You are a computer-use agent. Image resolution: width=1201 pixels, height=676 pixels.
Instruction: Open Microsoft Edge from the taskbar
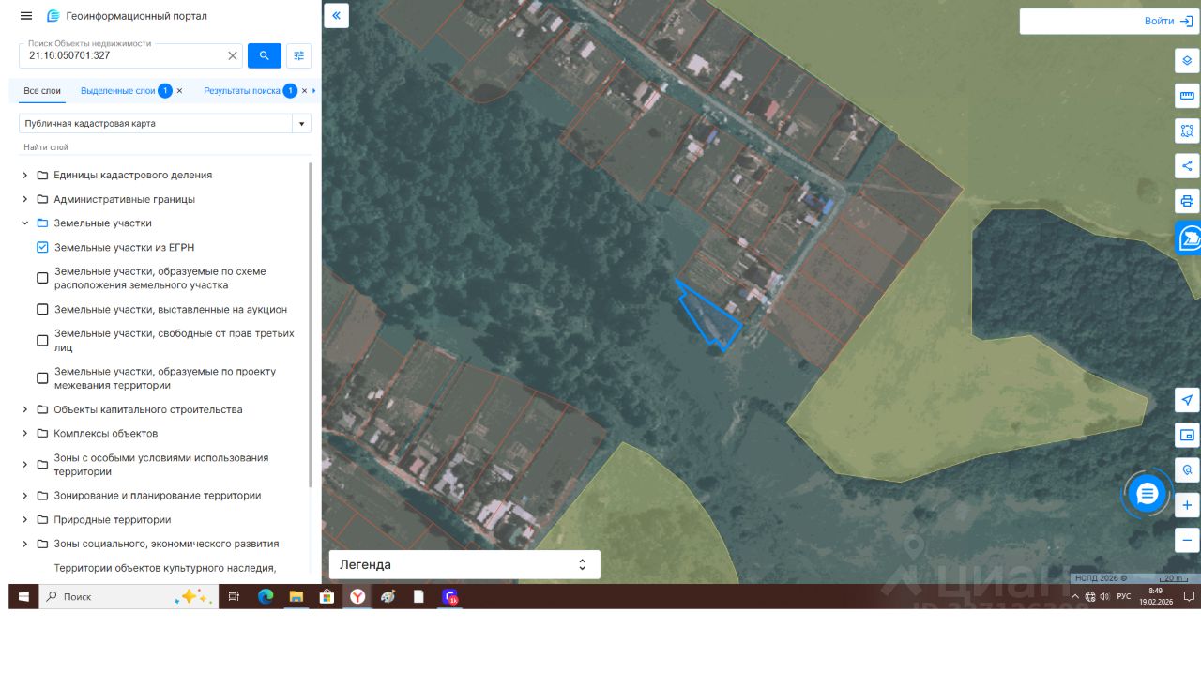pyautogui.click(x=266, y=596)
